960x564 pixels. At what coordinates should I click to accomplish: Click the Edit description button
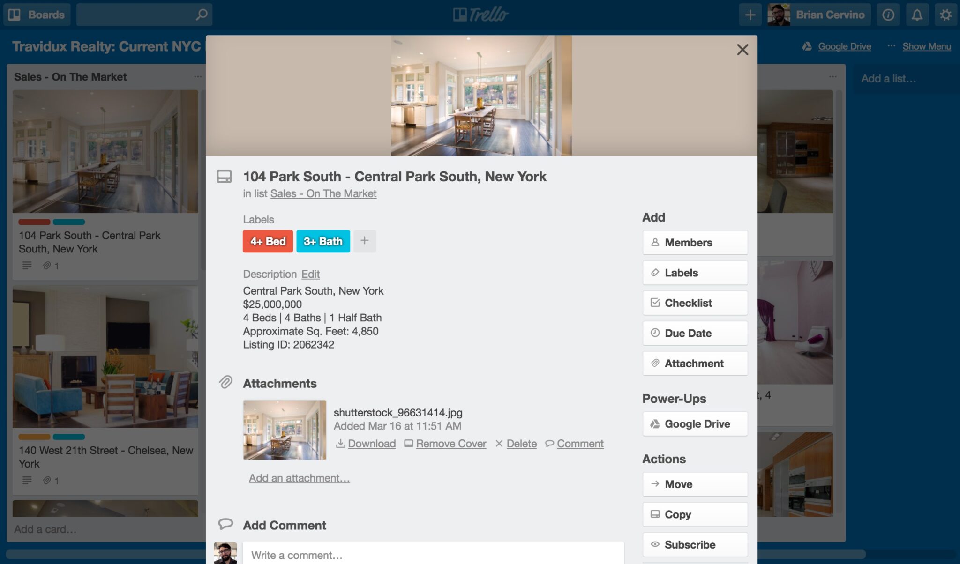[310, 274]
